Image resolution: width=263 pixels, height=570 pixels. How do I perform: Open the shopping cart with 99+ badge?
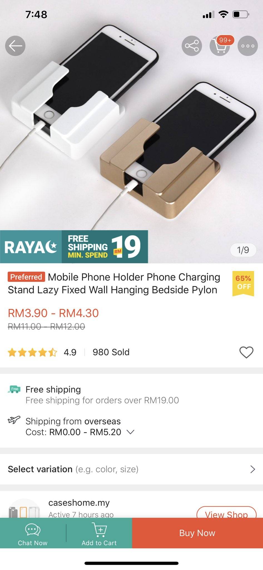point(220,46)
